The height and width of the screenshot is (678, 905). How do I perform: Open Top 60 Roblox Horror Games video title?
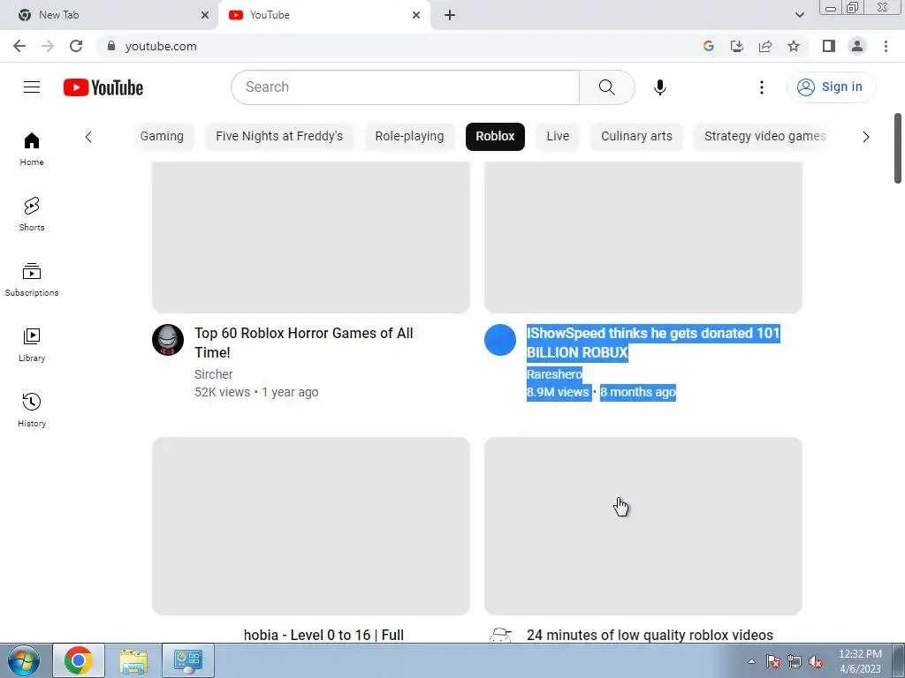click(304, 343)
